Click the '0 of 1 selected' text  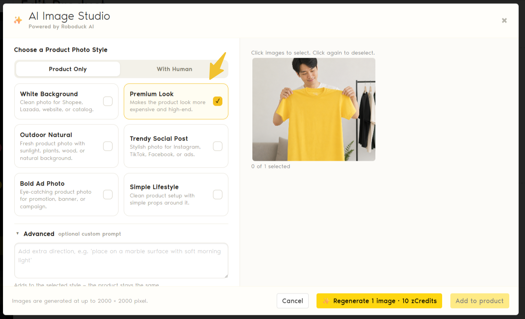click(x=271, y=166)
